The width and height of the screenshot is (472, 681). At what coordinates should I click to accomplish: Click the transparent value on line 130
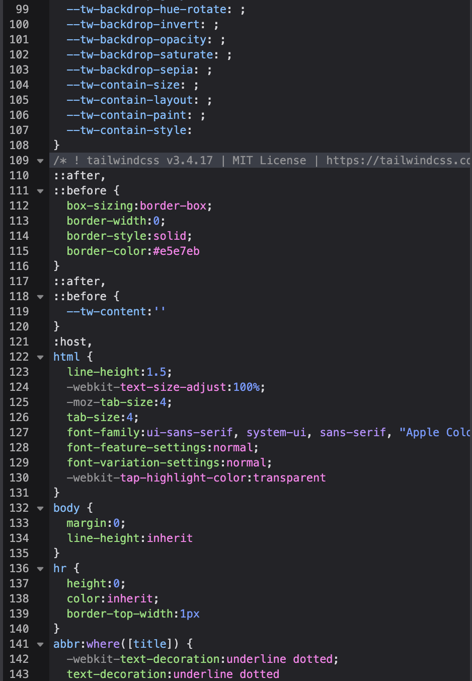[289, 478]
